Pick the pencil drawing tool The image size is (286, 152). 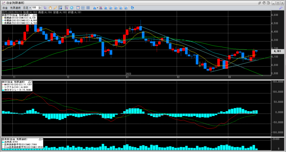55,8
